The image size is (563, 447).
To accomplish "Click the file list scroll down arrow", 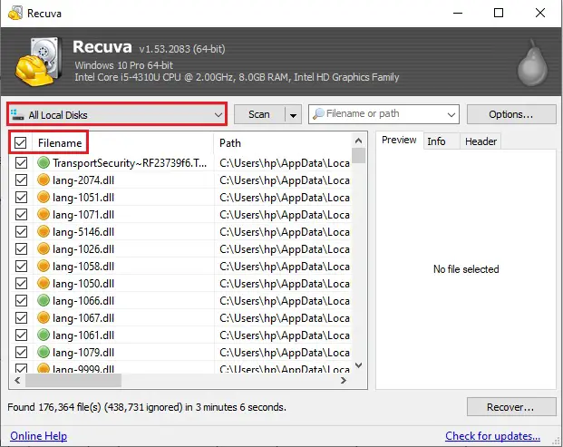I will 358,365.
